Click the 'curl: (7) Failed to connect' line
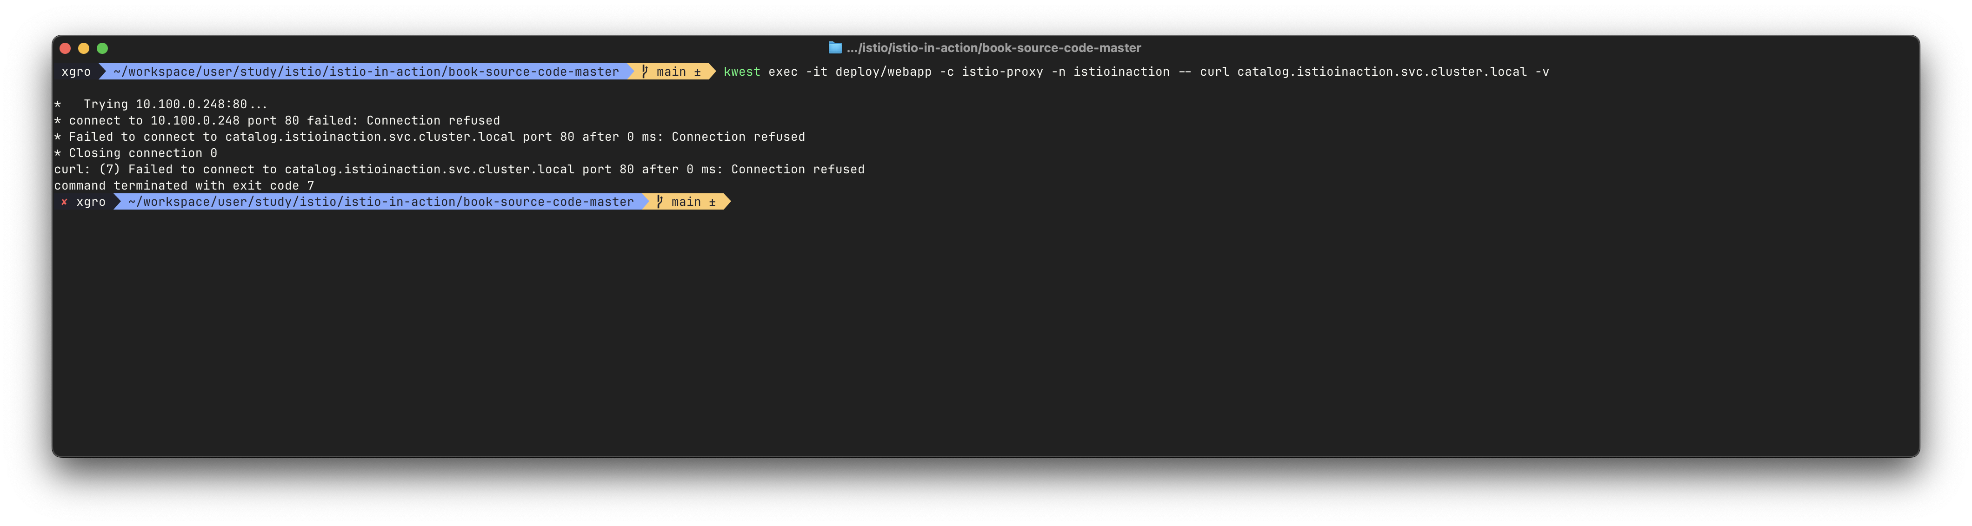 pyautogui.click(x=459, y=169)
